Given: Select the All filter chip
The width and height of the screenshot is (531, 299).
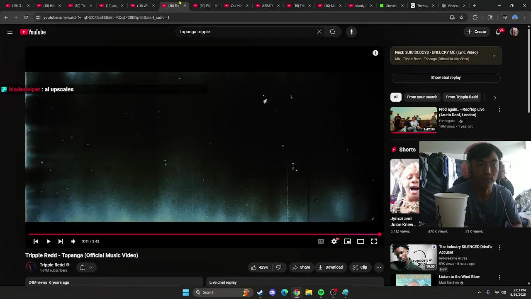Looking at the screenshot, I should coord(396,97).
